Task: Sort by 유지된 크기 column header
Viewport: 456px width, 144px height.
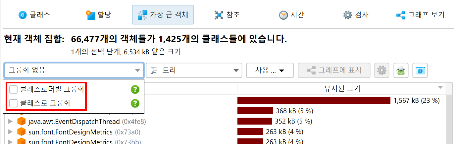Action: 342,89
